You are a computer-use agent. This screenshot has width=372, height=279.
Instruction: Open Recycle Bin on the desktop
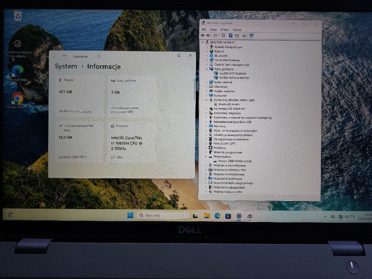18,18
